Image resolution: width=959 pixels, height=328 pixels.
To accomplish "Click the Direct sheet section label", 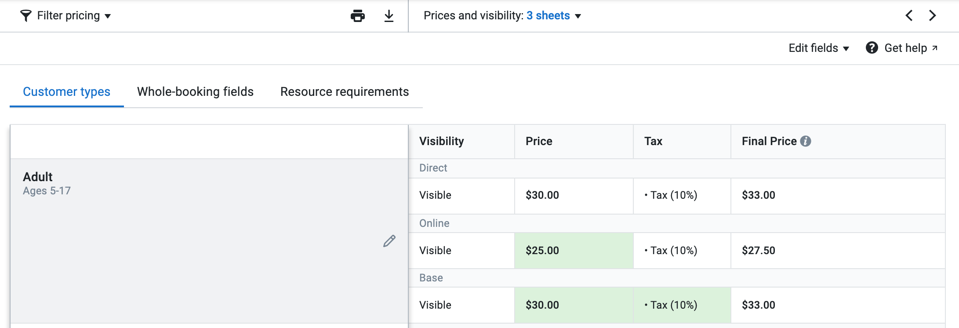I will (433, 168).
